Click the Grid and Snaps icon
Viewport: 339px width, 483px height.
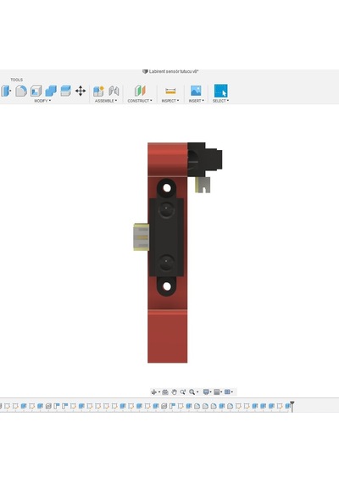[217, 391]
